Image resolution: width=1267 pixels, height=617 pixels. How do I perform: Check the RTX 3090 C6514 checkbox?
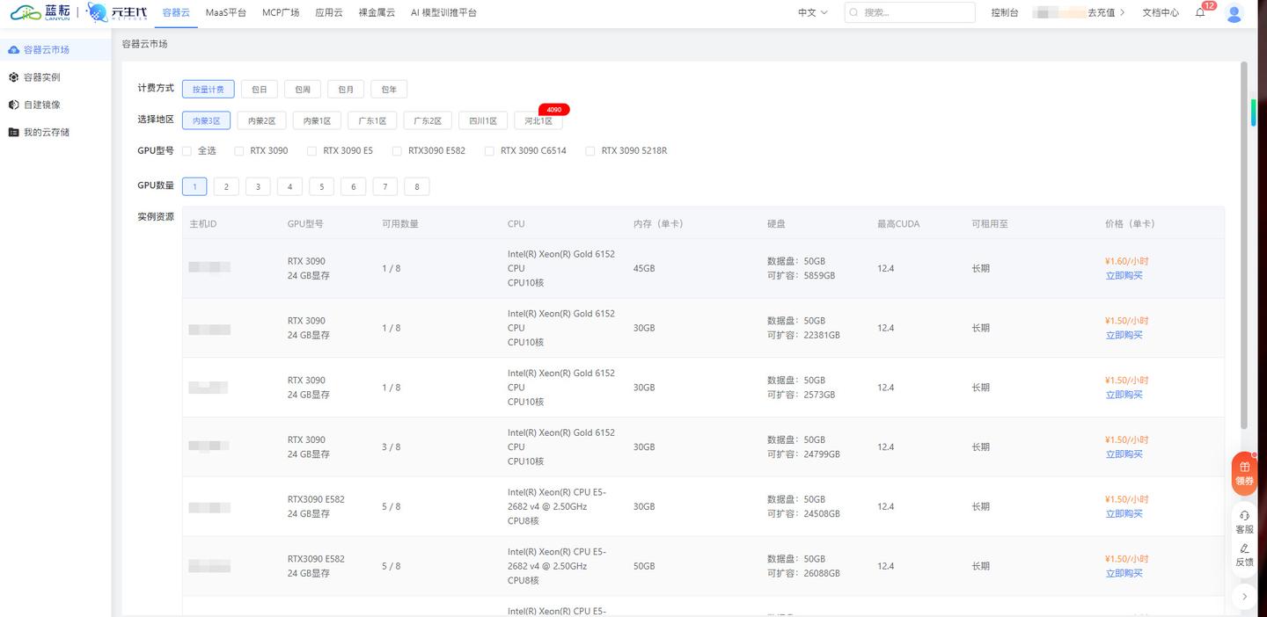[489, 151]
